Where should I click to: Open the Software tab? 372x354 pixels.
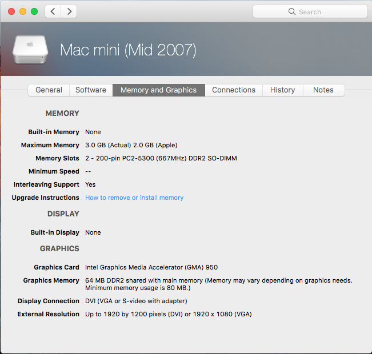(91, 90)
